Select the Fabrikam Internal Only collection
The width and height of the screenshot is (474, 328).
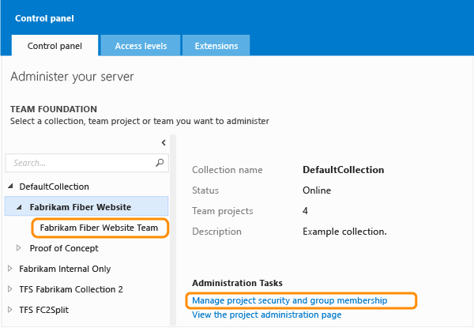[x=65, y=269]
